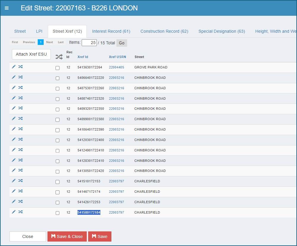Shuffle icon for Xref 541467172174 row
This screenshot has height=246, width=297.
coord(20,191)
